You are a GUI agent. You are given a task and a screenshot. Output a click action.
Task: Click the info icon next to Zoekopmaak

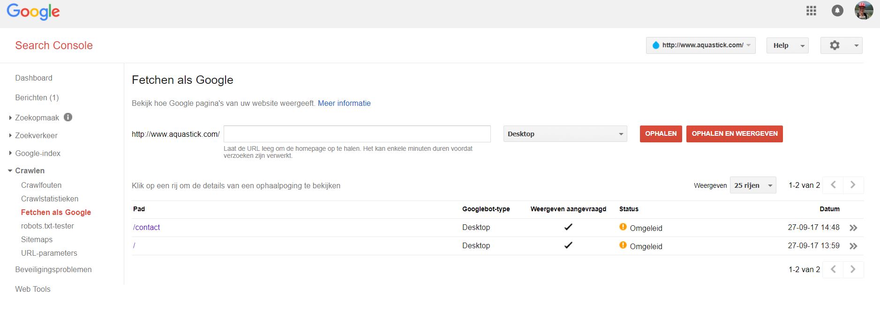coord(68,117)
